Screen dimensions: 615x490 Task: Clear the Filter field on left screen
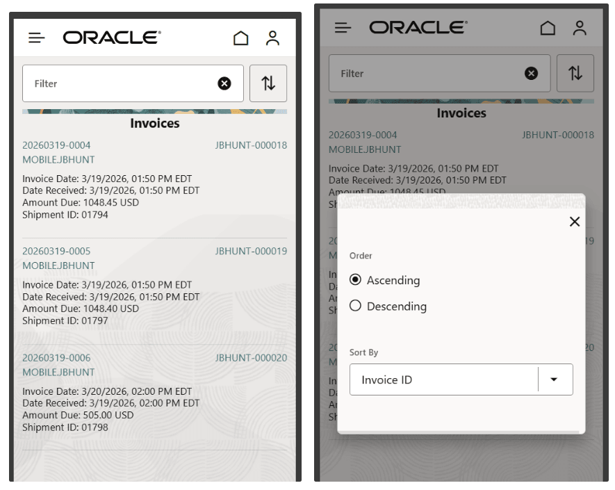[224, 83]
